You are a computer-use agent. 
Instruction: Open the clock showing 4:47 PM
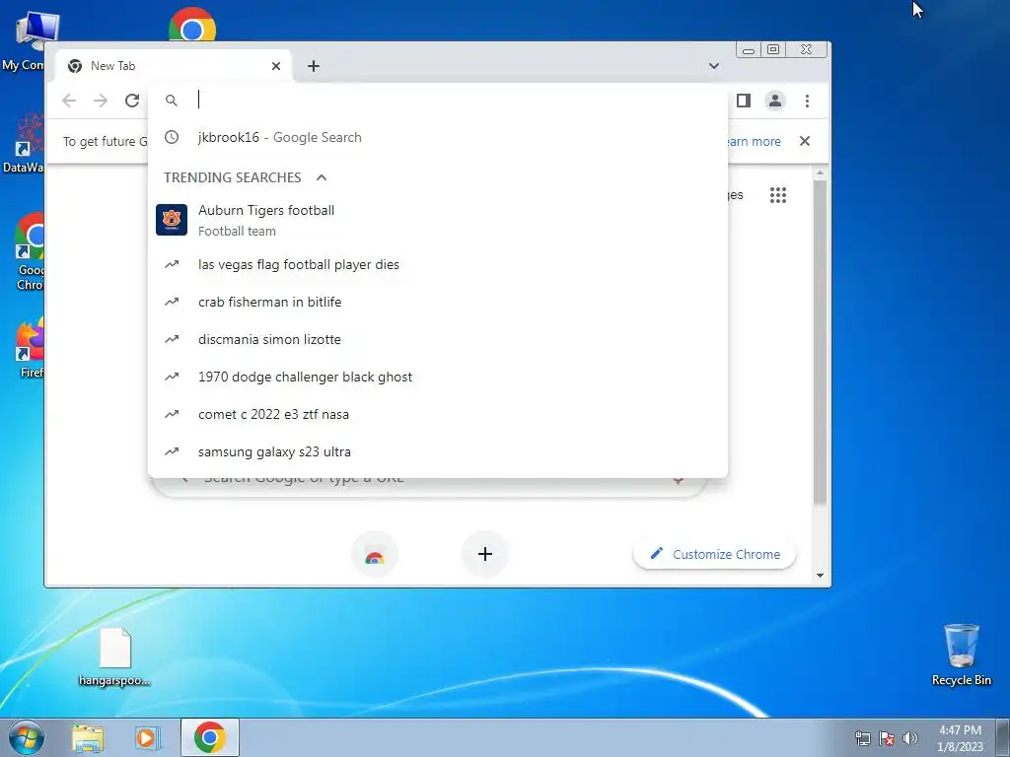click(960, 738)
